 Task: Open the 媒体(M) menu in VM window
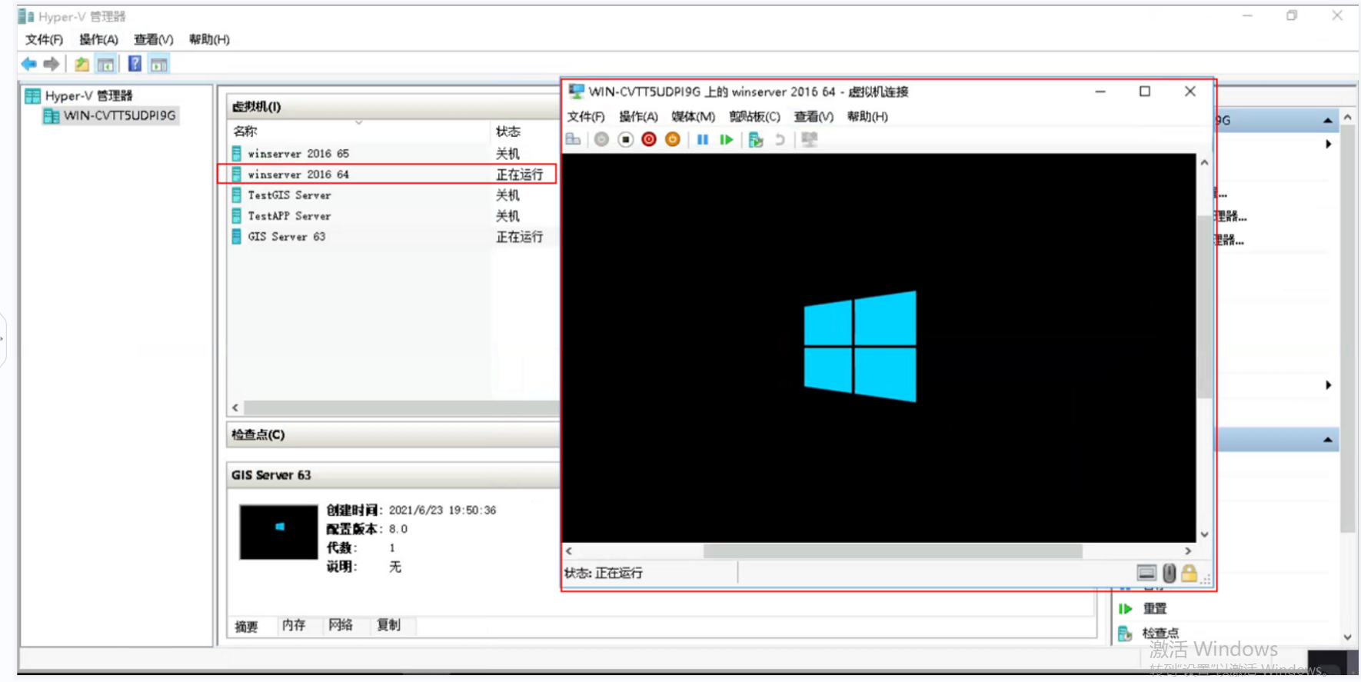point(693,116)
